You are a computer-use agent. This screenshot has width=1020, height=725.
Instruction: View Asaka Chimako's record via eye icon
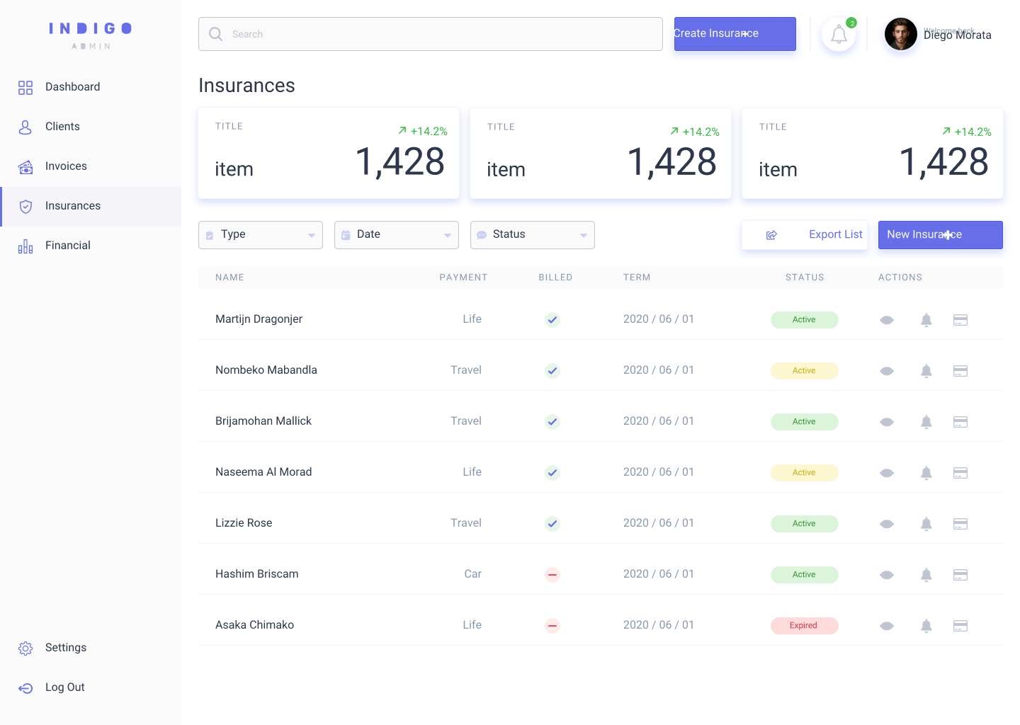(x=887, y=626)
